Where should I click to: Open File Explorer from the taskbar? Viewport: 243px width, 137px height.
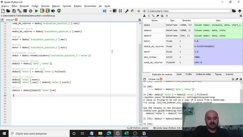[100, 134]
